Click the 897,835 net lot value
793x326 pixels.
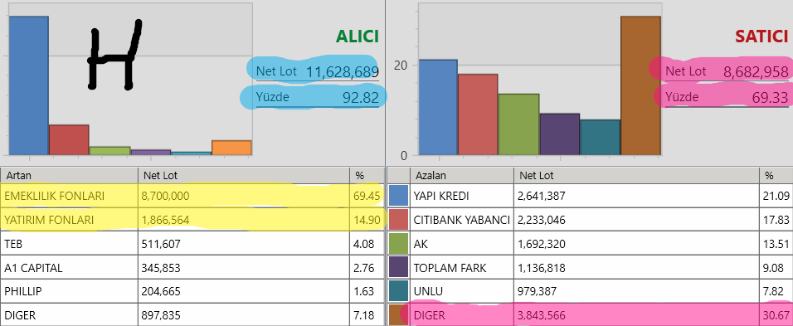[x=161, y=316]
